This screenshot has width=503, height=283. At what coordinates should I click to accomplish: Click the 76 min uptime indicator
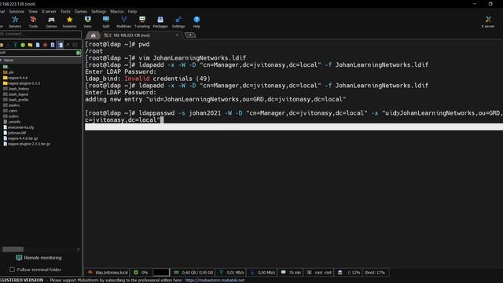tap(291, 273)
